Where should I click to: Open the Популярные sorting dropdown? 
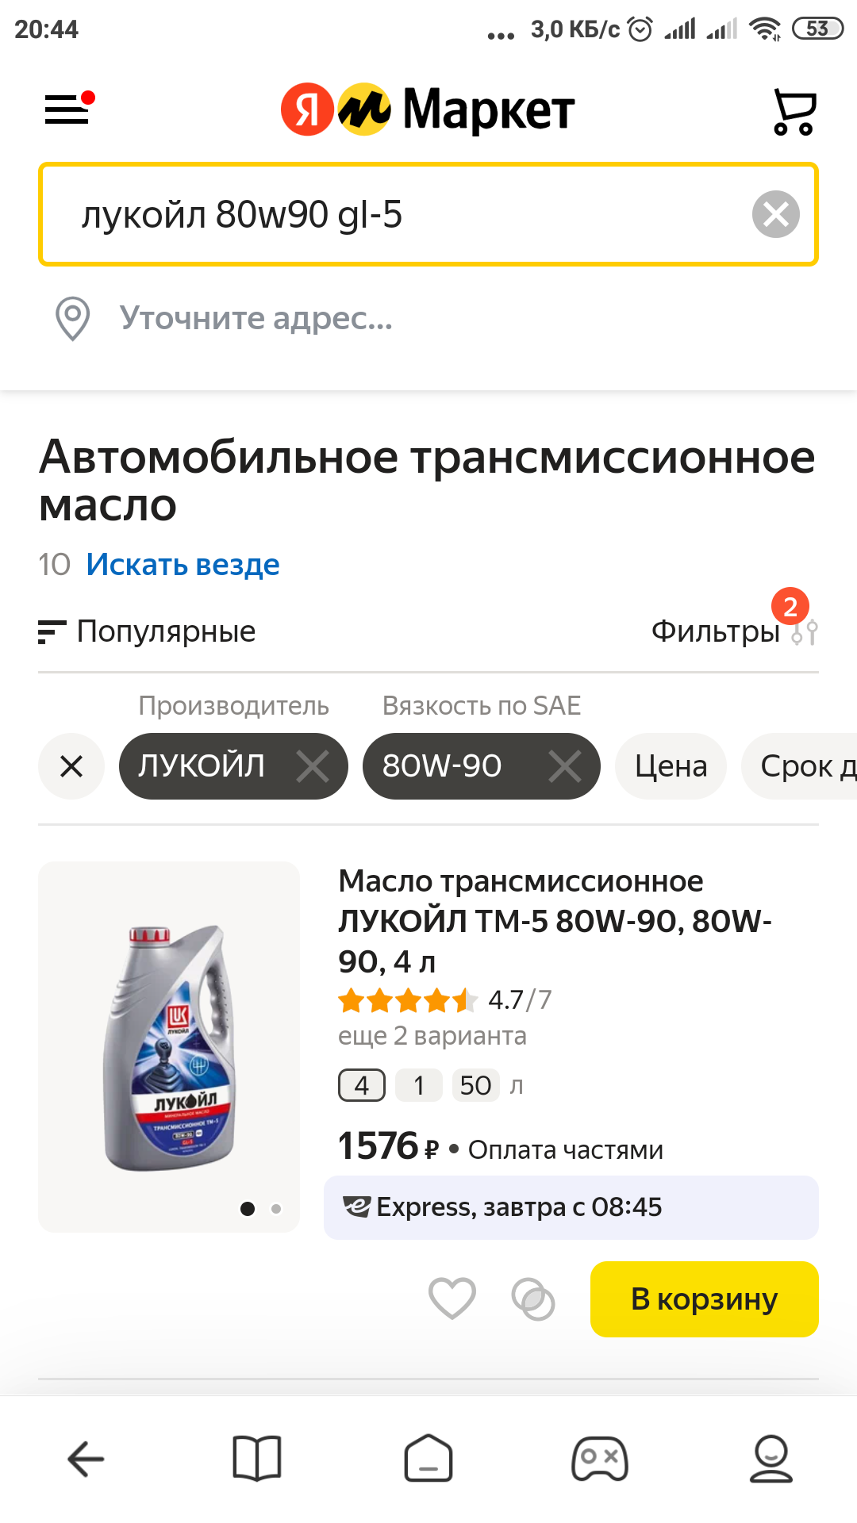coord(148,631)
